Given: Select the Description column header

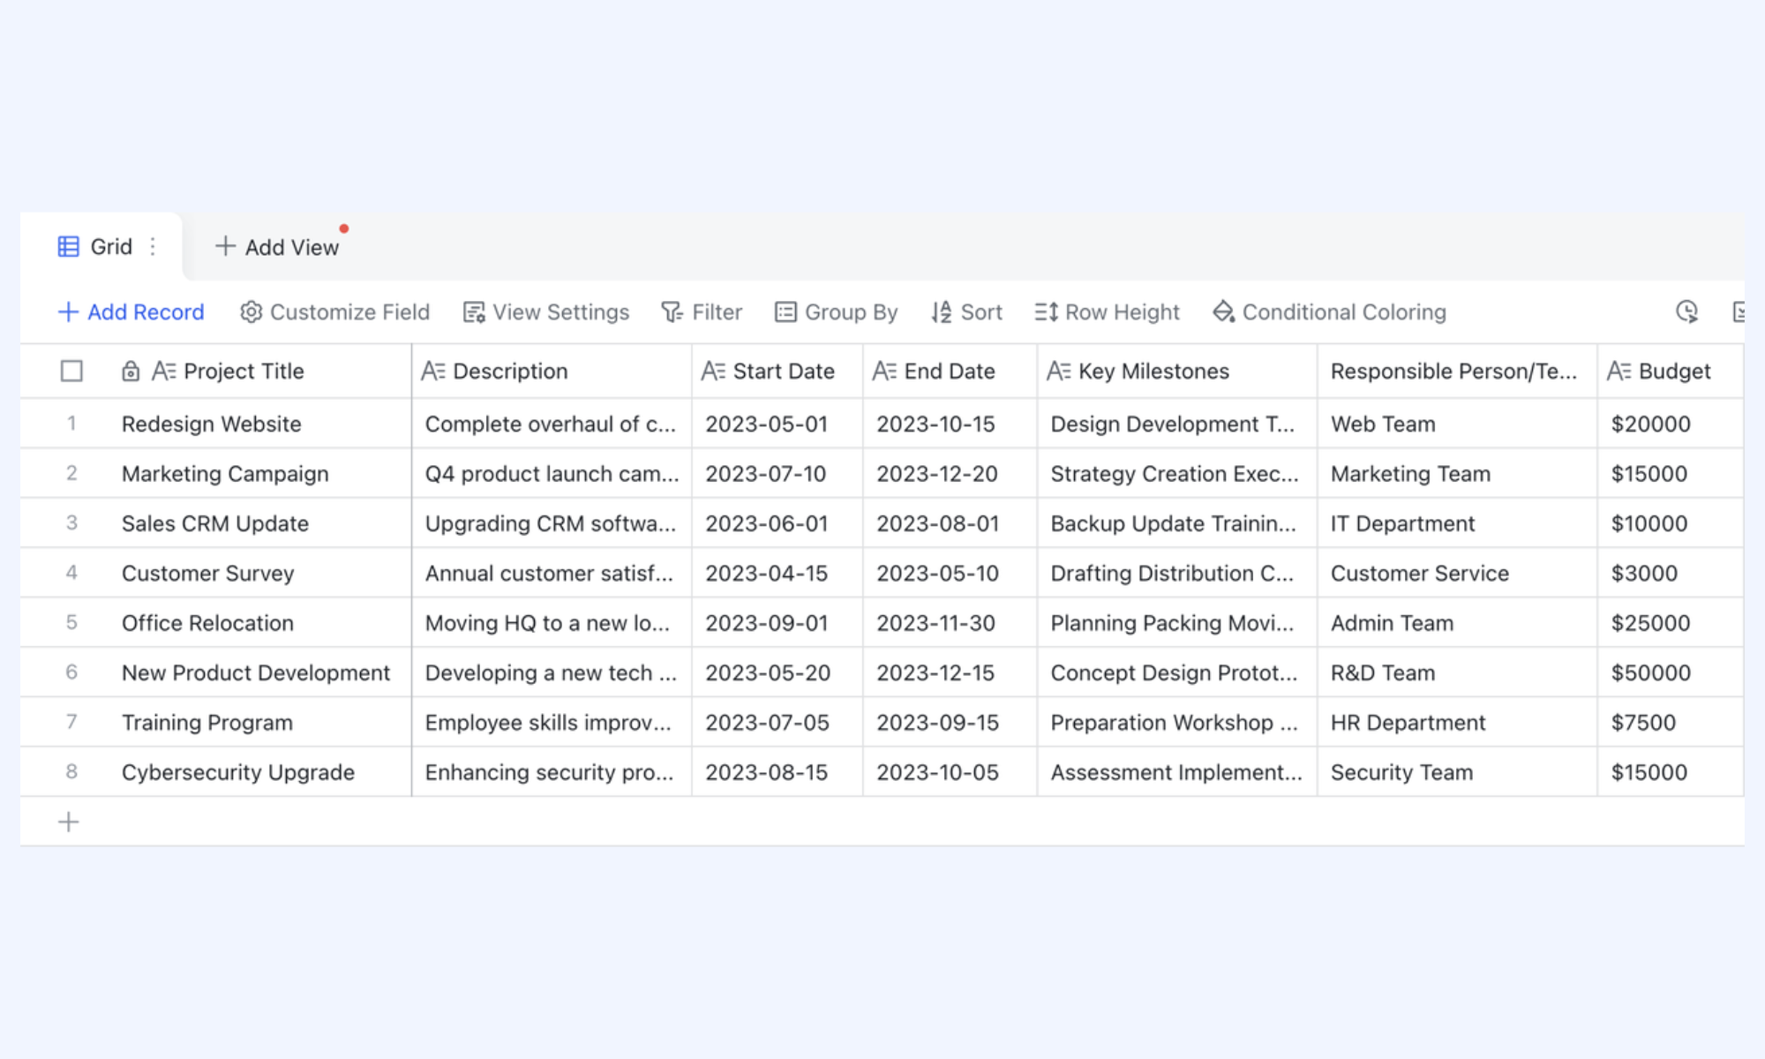Looking at the screenshot, I should point(552,372).
